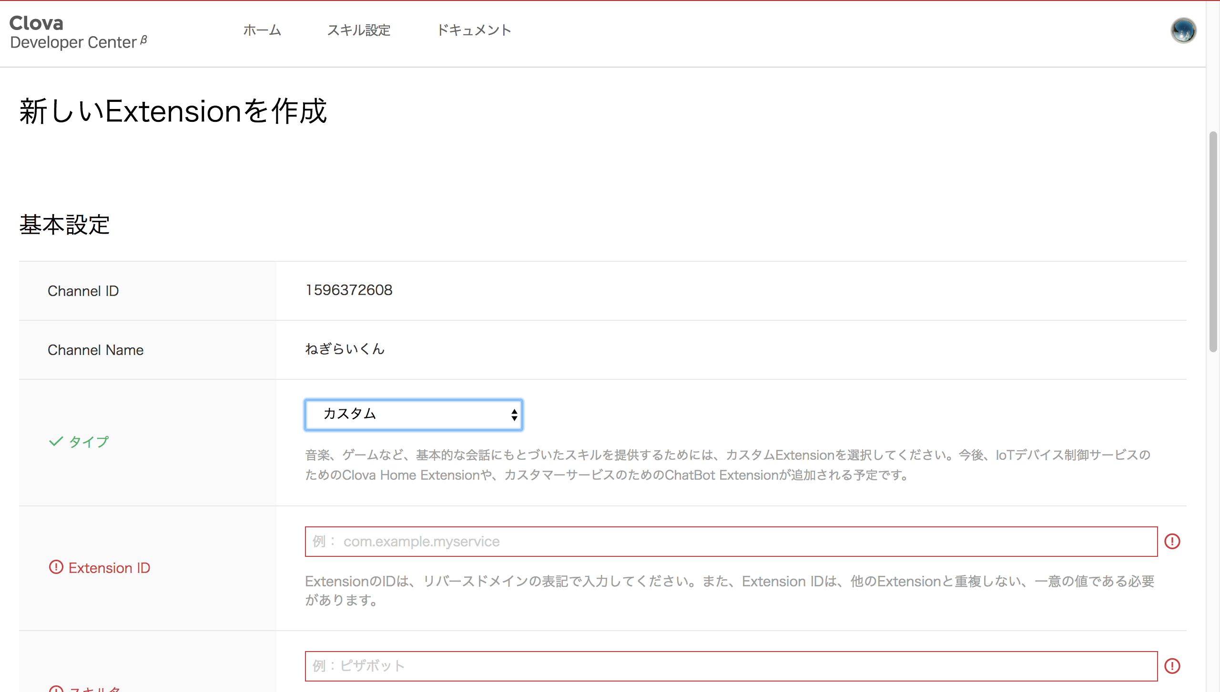Click the Channel ID label
The width and height of the screenshot is (1220, 692).
[x=83, y=291]
